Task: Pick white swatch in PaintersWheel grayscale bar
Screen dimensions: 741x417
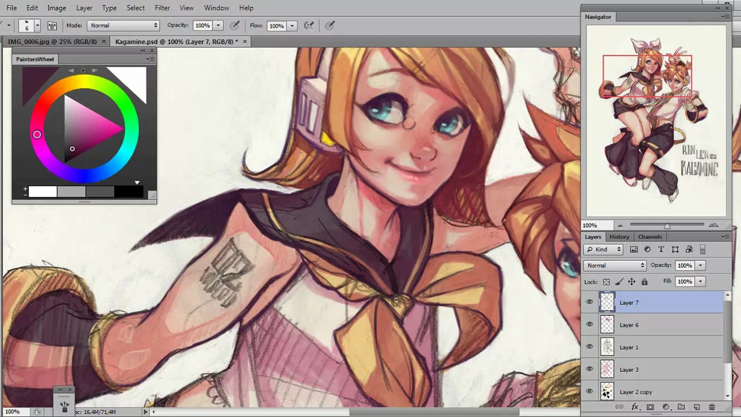Action: click(43, 192)
